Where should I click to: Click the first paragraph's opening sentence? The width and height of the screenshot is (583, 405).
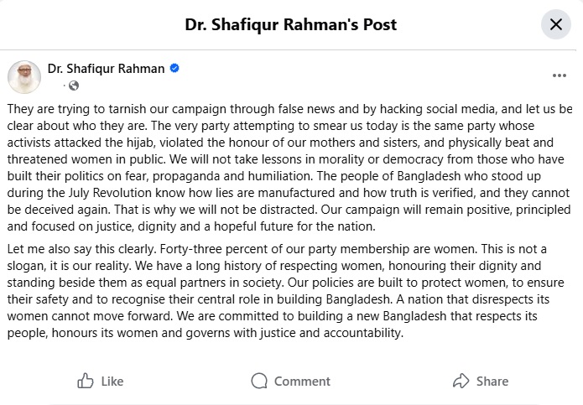click(168, 109)
